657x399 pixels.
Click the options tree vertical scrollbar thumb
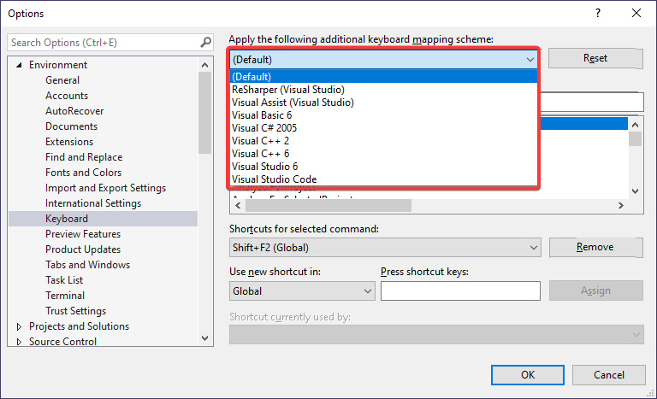pos(204,113)
